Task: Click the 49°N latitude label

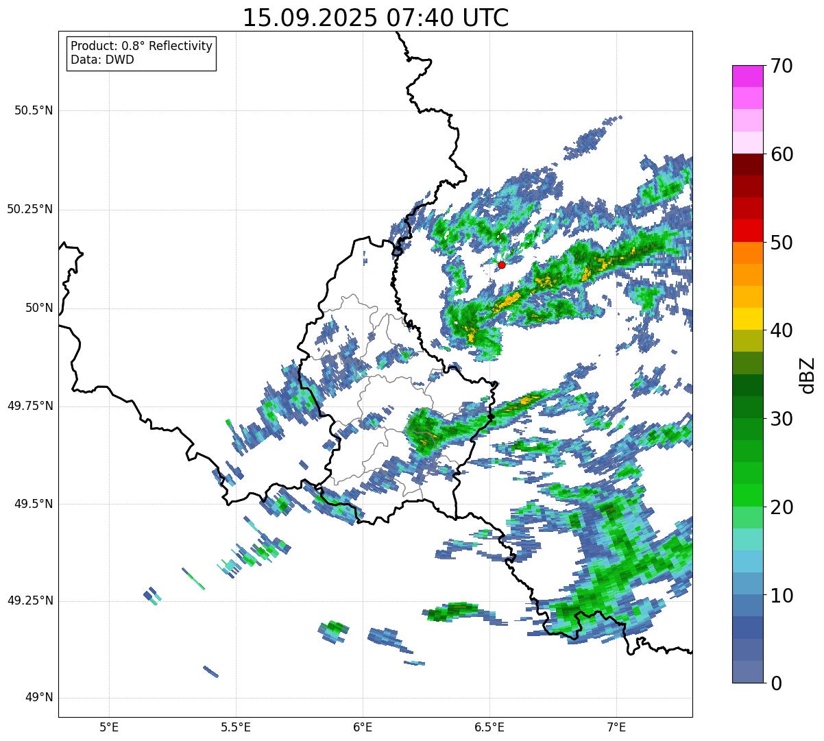Action: [39, 698]
